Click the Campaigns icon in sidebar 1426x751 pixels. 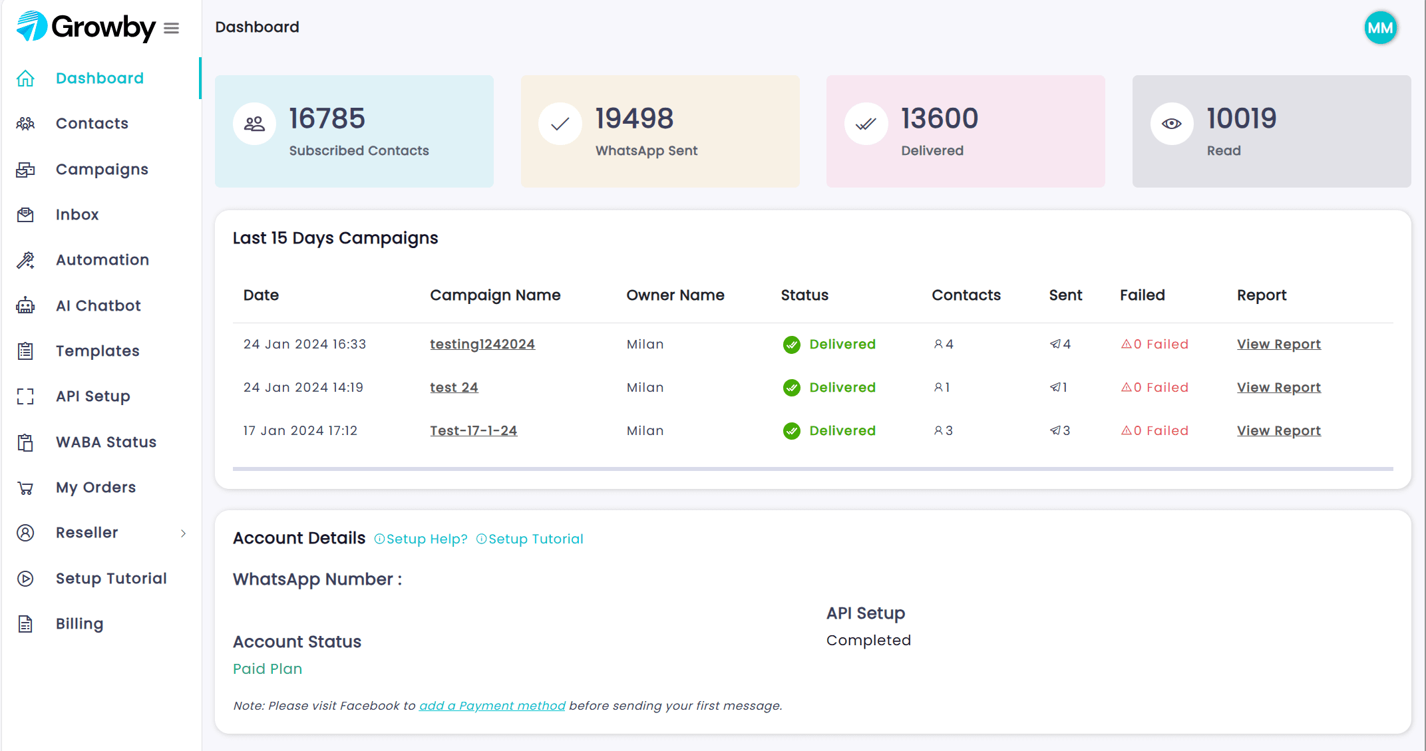[25, 170]
